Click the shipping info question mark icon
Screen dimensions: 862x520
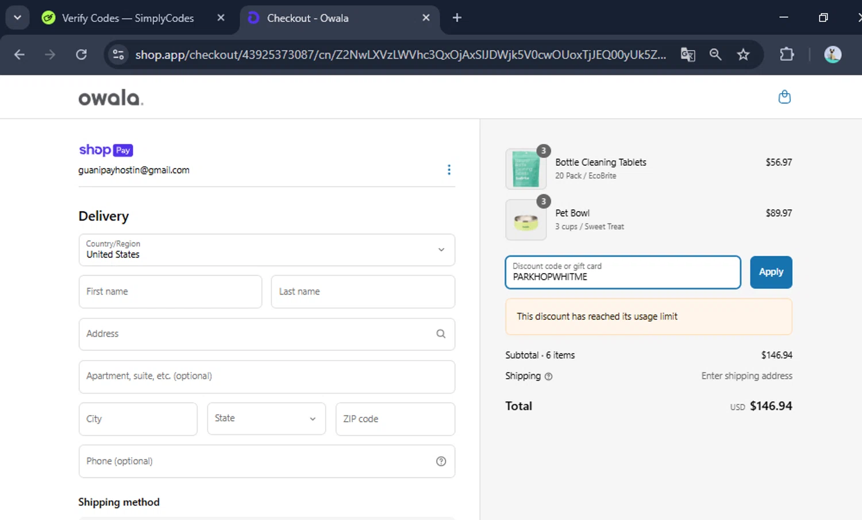click(548, 377)
